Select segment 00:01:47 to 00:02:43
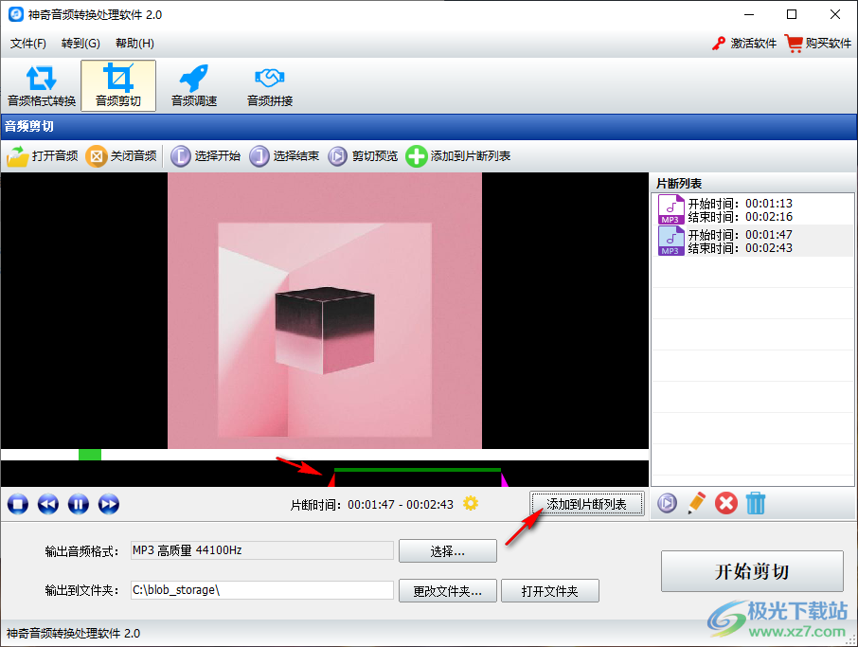Screen dimensions: 858x647 752,241
